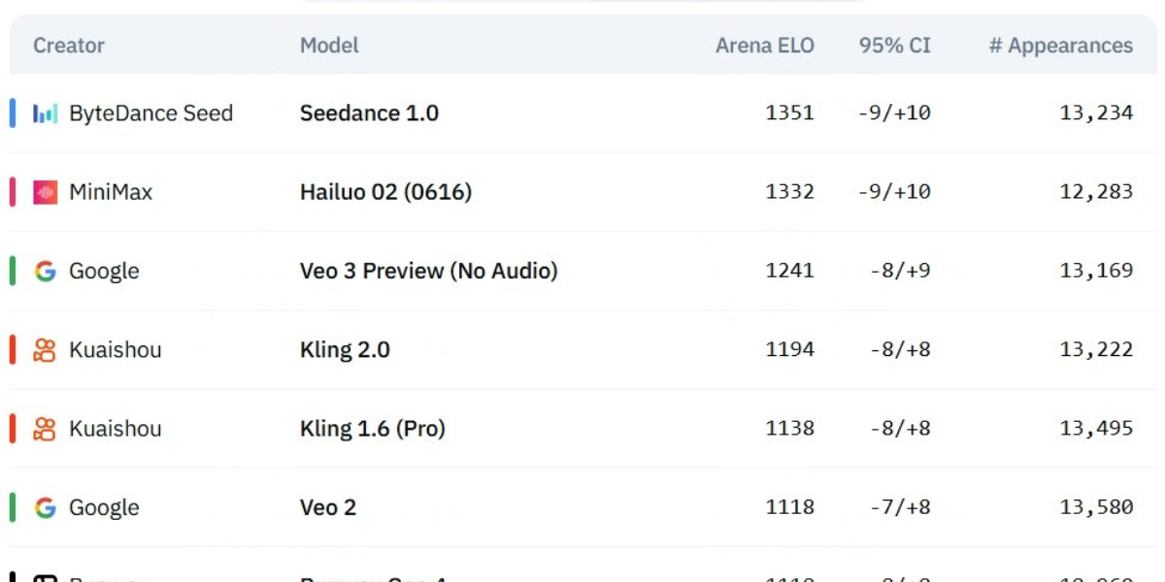This screenshot has width=1165, height=582.
Task: Click the Google logo beside Veo 3 Preview
Action: click(46, 272)
